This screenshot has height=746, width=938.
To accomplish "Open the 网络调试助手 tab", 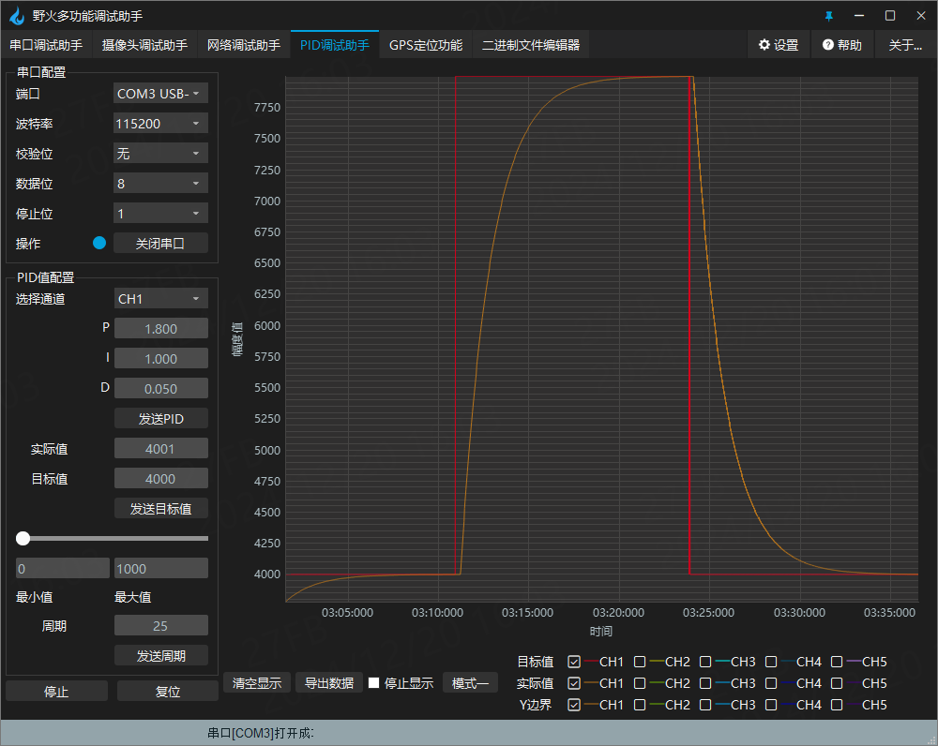I will [244, 45].
